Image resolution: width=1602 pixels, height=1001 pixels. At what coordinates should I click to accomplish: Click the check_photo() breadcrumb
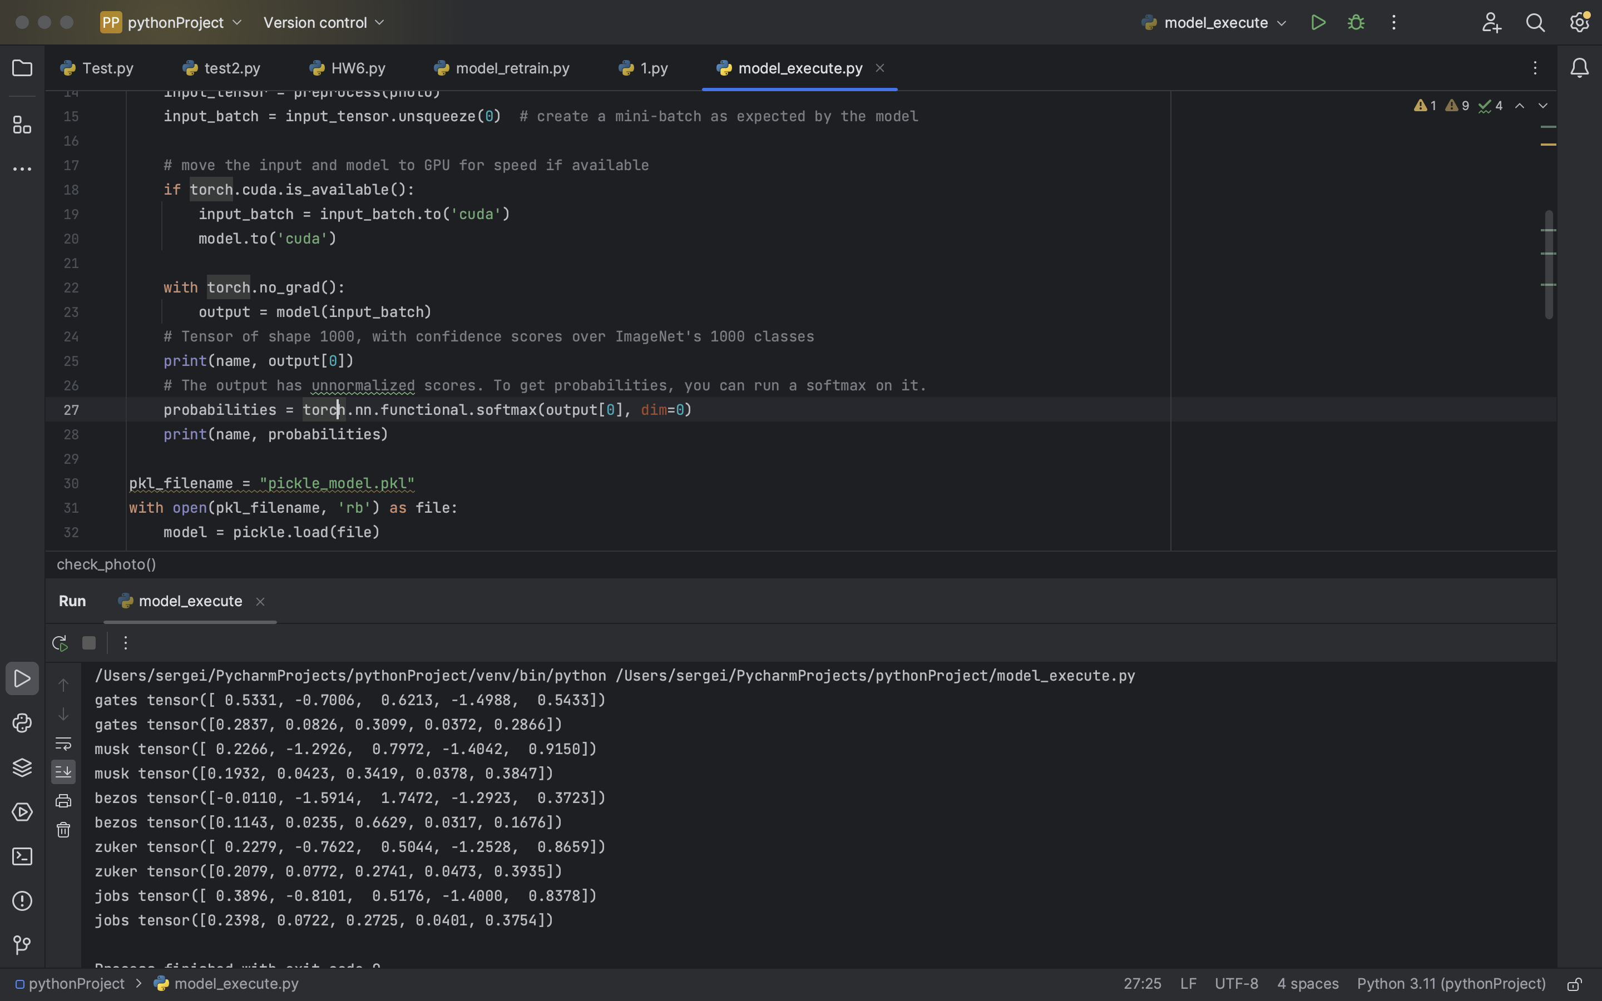106,564
